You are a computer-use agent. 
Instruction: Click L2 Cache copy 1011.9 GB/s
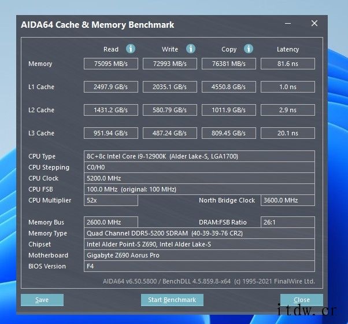(x=229, y=110)
